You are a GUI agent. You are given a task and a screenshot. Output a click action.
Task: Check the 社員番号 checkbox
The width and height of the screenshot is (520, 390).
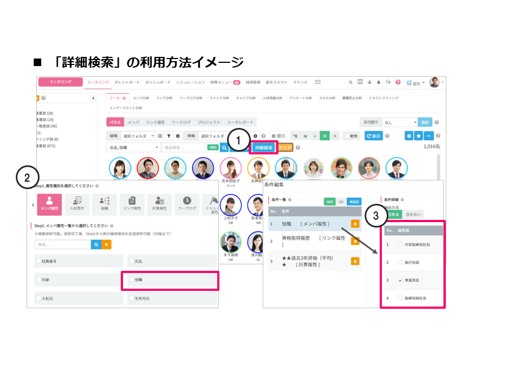pyautogui.click(x=39, y=261)
